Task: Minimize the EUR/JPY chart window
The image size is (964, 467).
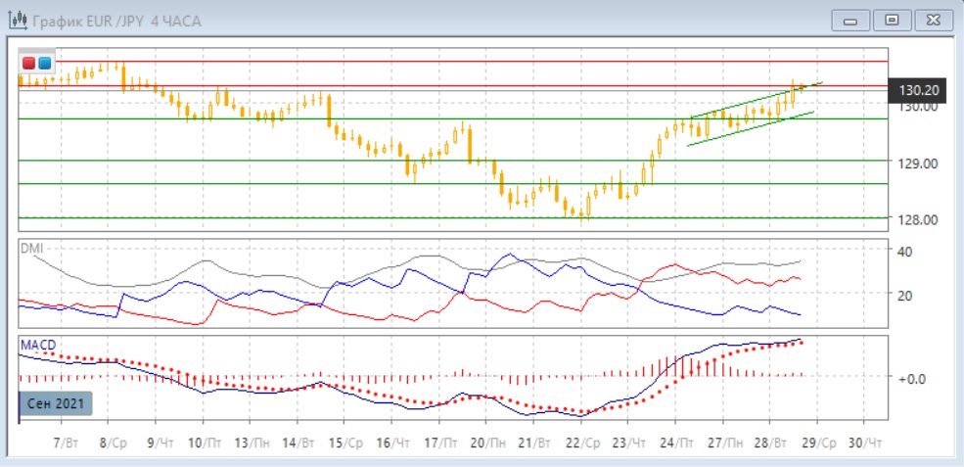Action: pyautogui.click(x=850, y=20)
